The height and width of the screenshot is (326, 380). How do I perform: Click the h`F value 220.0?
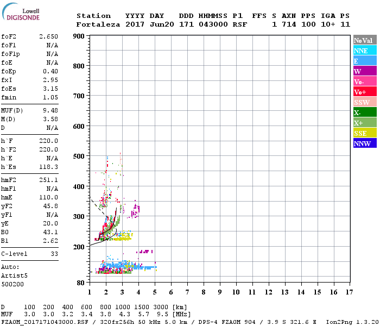click(x=48, y=141)
